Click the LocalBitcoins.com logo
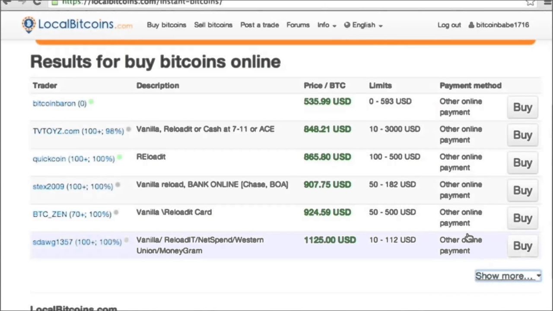Screen dimensions: 553x311 point(77,25)
